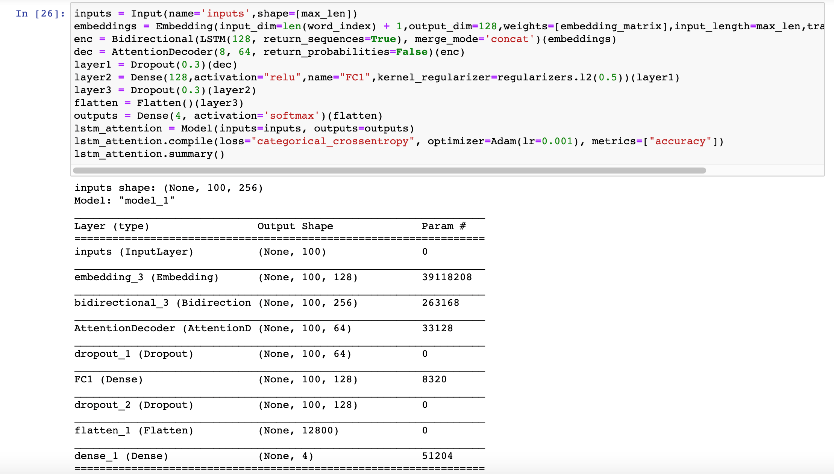Screen dimensions: 834x474
Task: Click the AttentionDecoder (AttentionD row name
Action: (162, 328)
